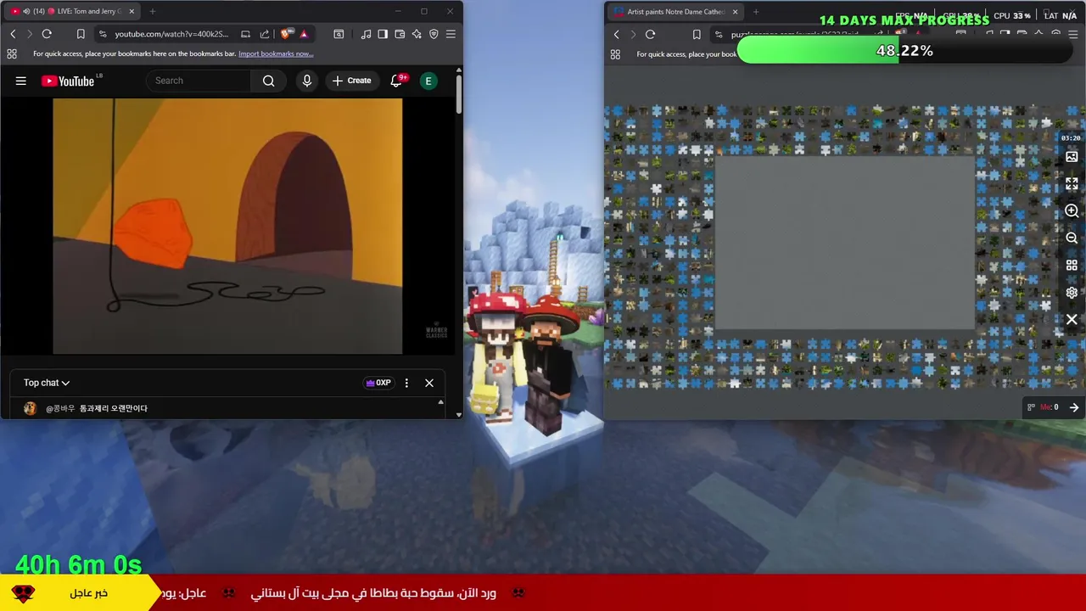Show the puzzle preview image

pos(1072,157)
